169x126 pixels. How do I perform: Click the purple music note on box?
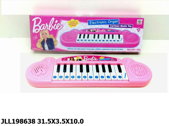138,29
